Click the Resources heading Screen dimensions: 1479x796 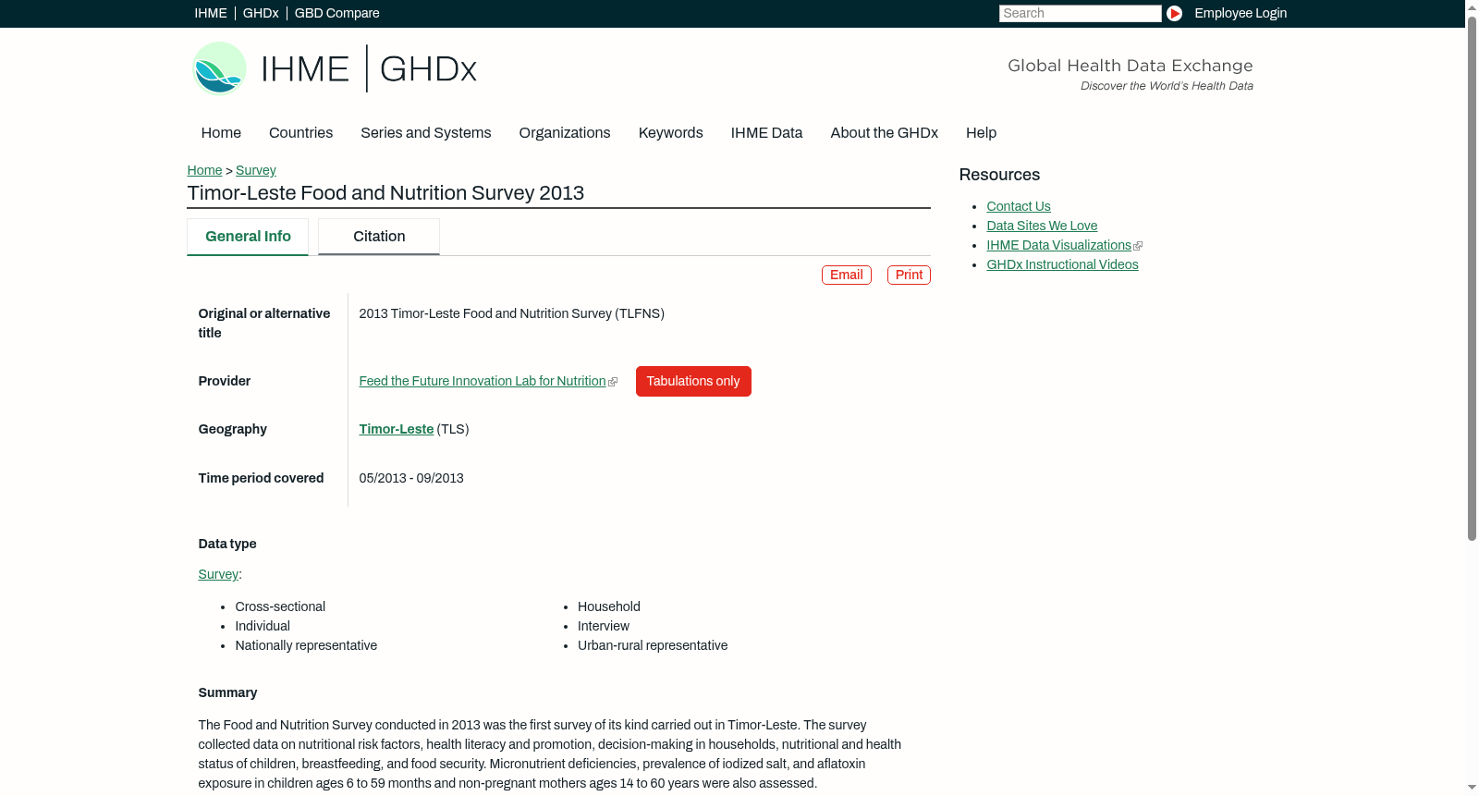999,176
